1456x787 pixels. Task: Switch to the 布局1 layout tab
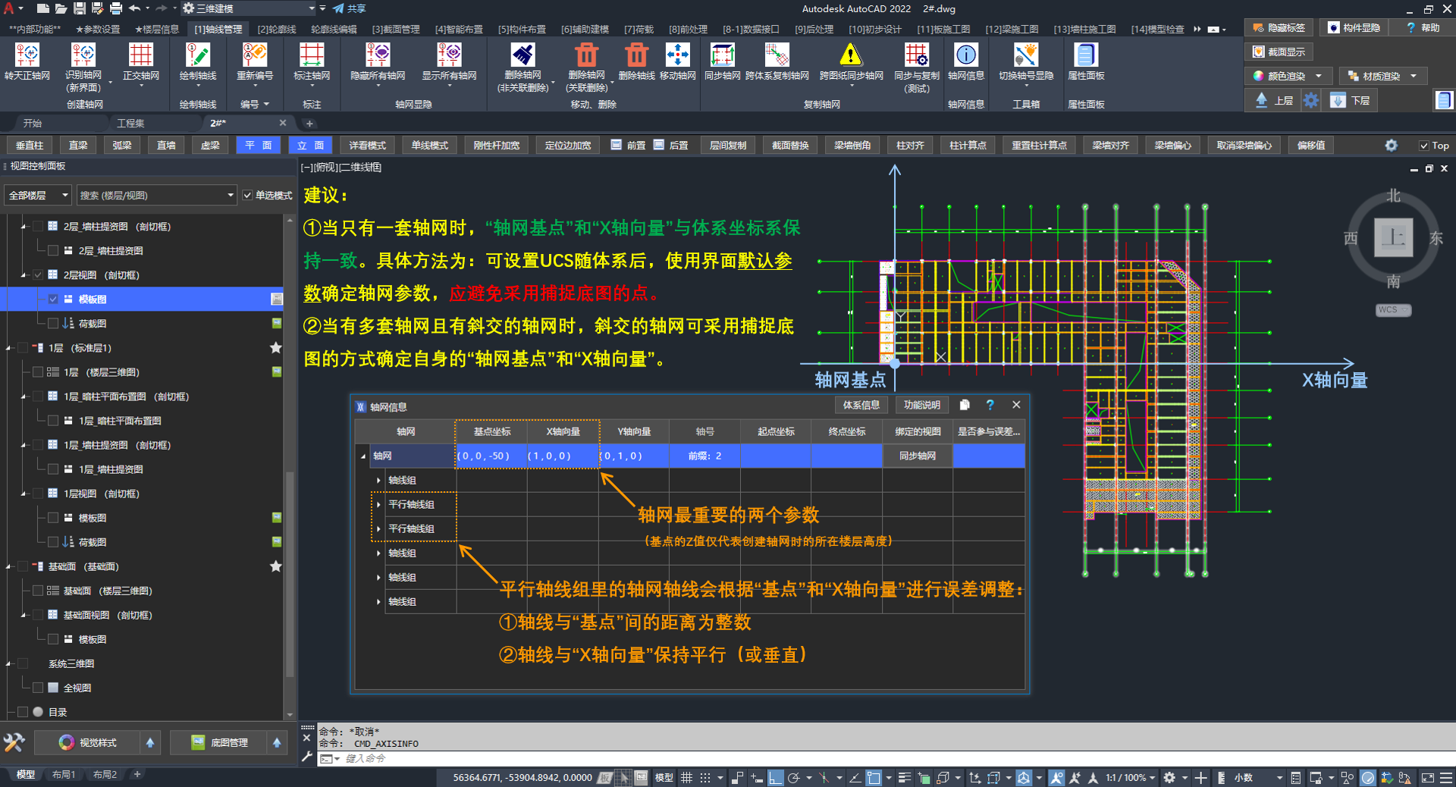pos(64,775)
